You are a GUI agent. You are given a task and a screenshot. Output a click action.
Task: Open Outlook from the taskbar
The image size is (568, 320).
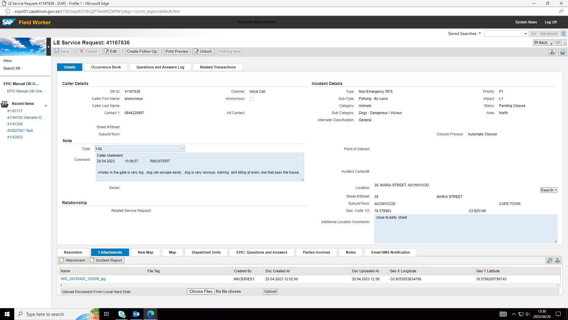[136, 314]
